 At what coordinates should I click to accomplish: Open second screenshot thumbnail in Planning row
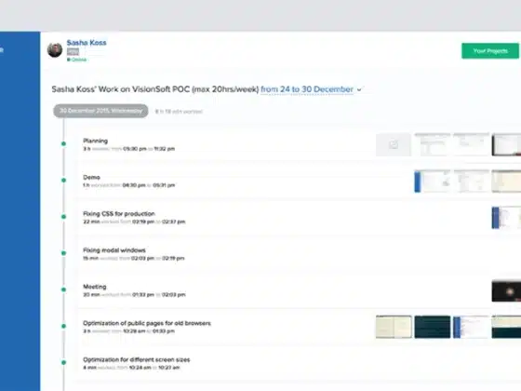tap(433, 144)
